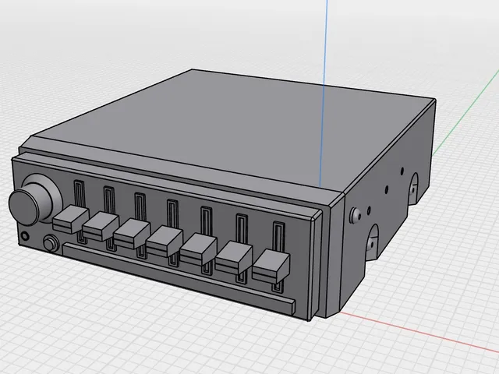The height and width of the screenshot is (374, 499).
Task: Select the second slider cap from the left
Action: [x=101, y=226]
